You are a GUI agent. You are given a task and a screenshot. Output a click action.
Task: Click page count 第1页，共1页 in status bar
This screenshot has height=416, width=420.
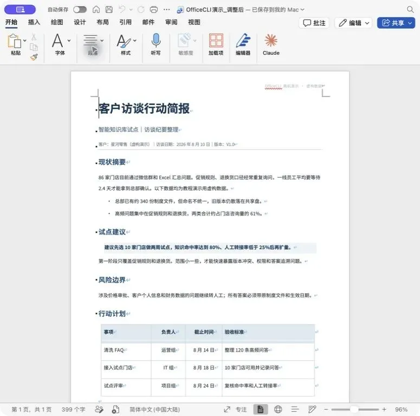[x=31, y=409]
